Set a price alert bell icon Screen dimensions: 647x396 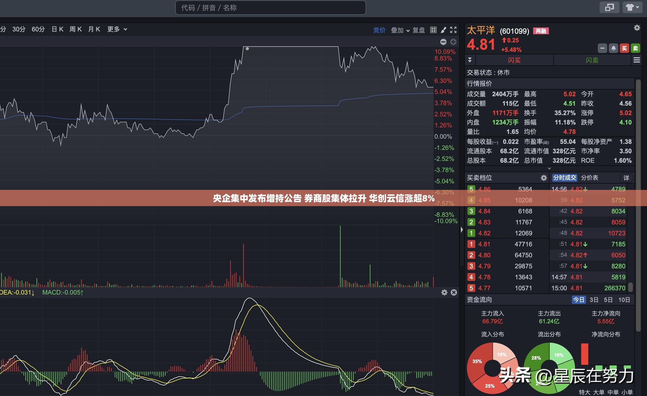tap(613, 48)
